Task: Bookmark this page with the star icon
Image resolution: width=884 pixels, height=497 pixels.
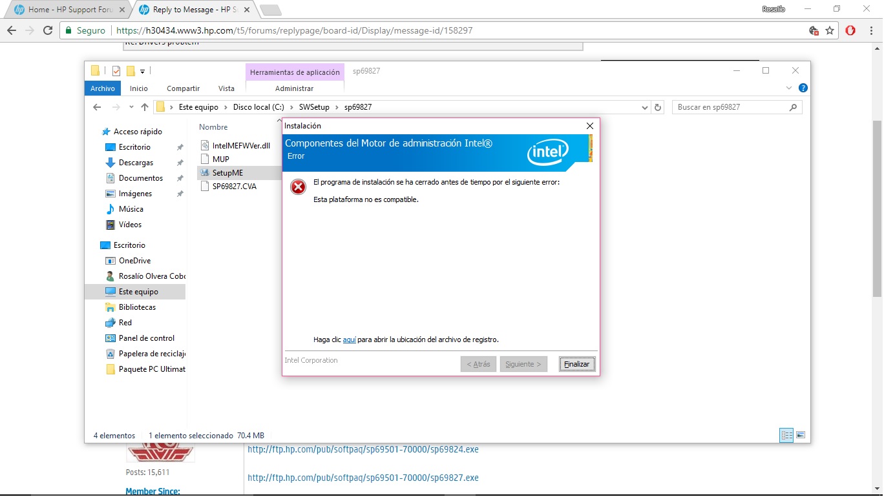Action: tap(830, 30)
